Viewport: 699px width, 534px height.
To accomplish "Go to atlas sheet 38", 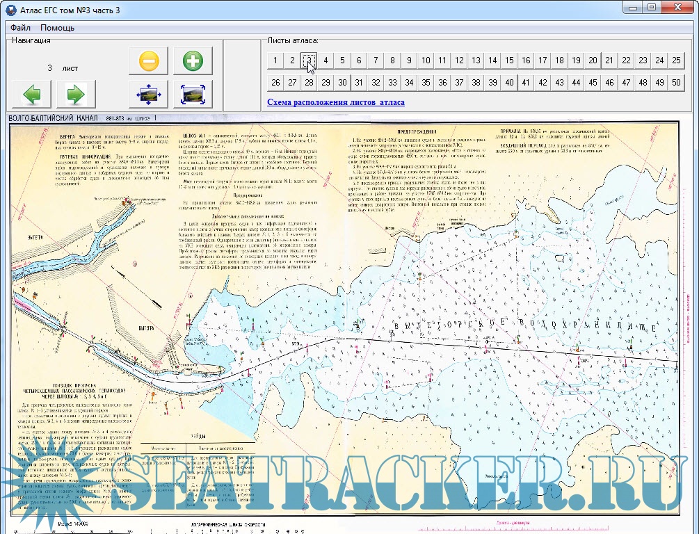I will [x=476, y=83].
